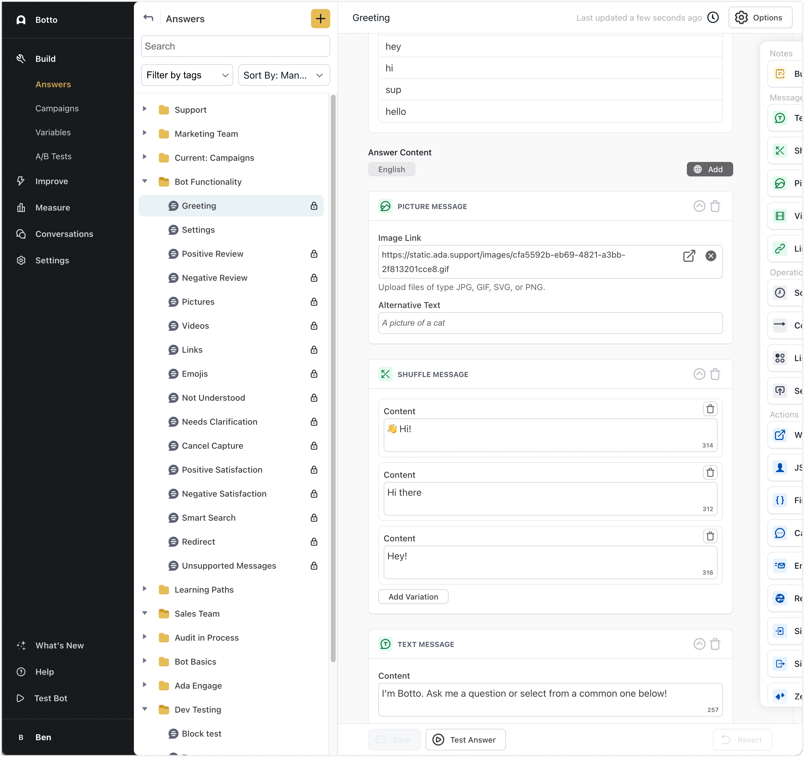Expand the Marketing Team folder

pyautogui.click(x=145, y=133)
